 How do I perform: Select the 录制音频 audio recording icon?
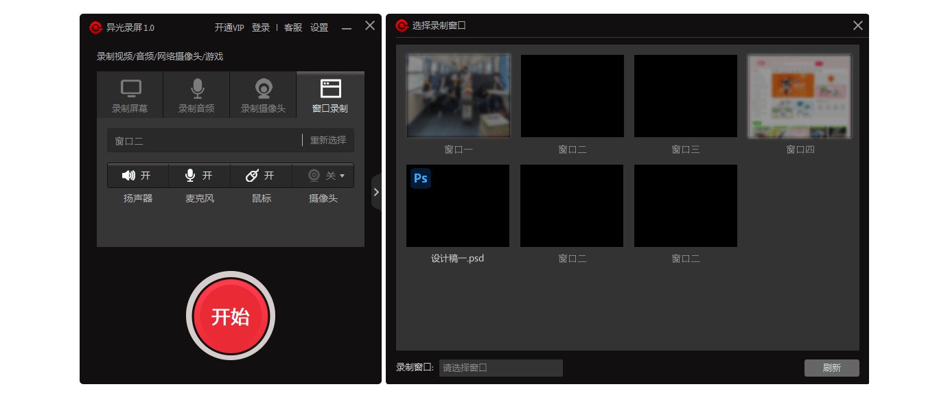pyautogui.click(x=197, y=88)
